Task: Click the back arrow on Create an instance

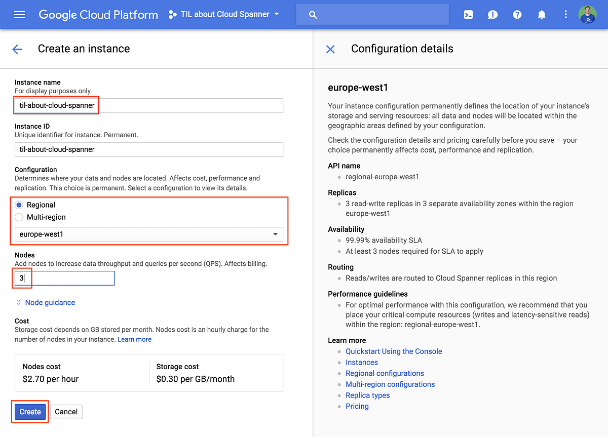Action: pyautogui.click(x=17, y=49)
